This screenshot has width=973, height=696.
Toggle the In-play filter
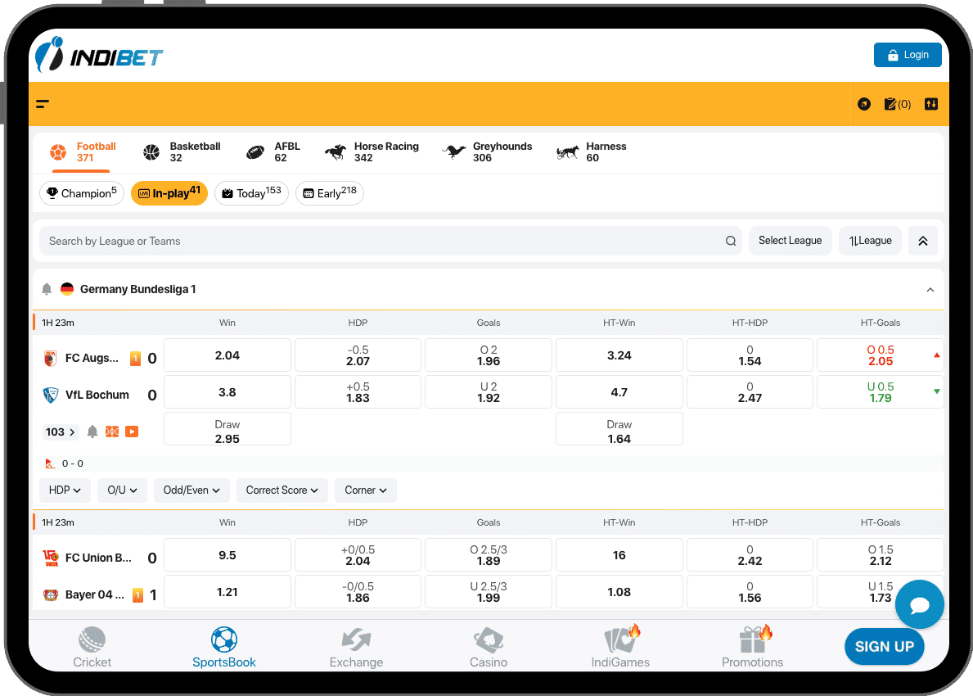(x=169, y=193)
